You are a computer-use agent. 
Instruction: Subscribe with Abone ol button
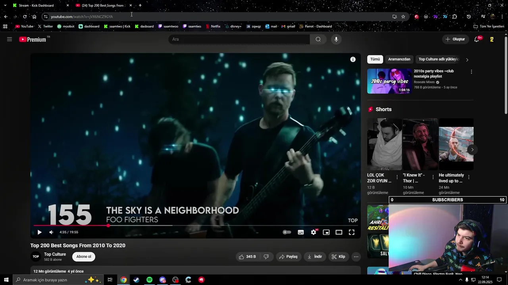[84, 256]
